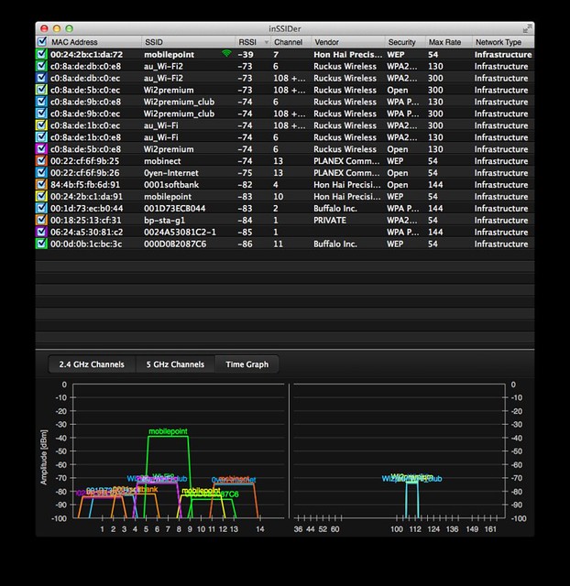This screenshot has height=586, width=570.
Task: Click the green zoom window button
Action: pos(70,28)
